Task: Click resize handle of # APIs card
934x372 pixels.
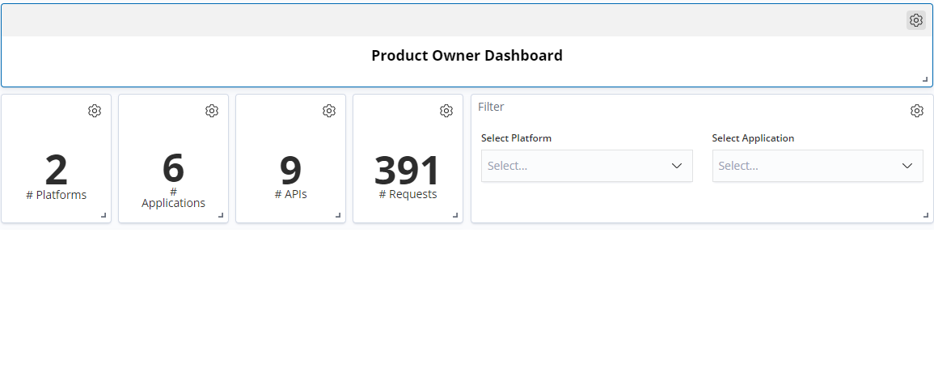Action: pos(338,215)
